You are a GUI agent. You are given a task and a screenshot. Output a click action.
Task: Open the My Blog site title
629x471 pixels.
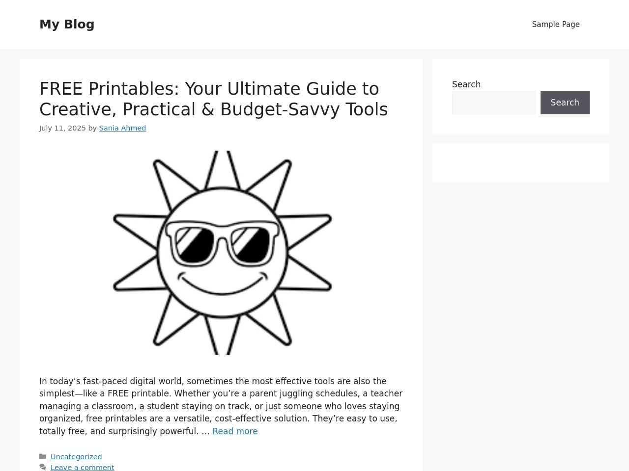pyautogui.click(x=67, y=24)
